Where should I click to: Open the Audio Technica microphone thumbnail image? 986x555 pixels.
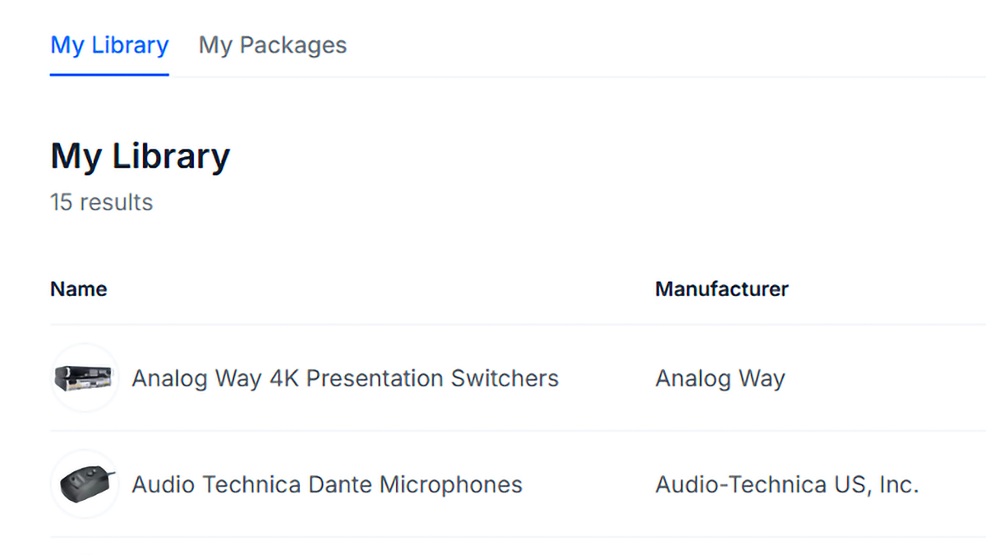click(x=84, y=484)
